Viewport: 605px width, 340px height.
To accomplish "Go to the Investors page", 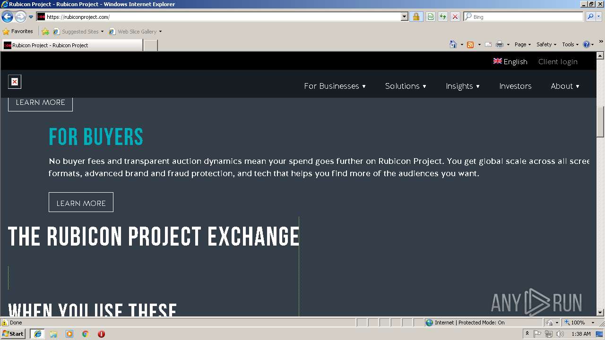I will tap(515, 86).
